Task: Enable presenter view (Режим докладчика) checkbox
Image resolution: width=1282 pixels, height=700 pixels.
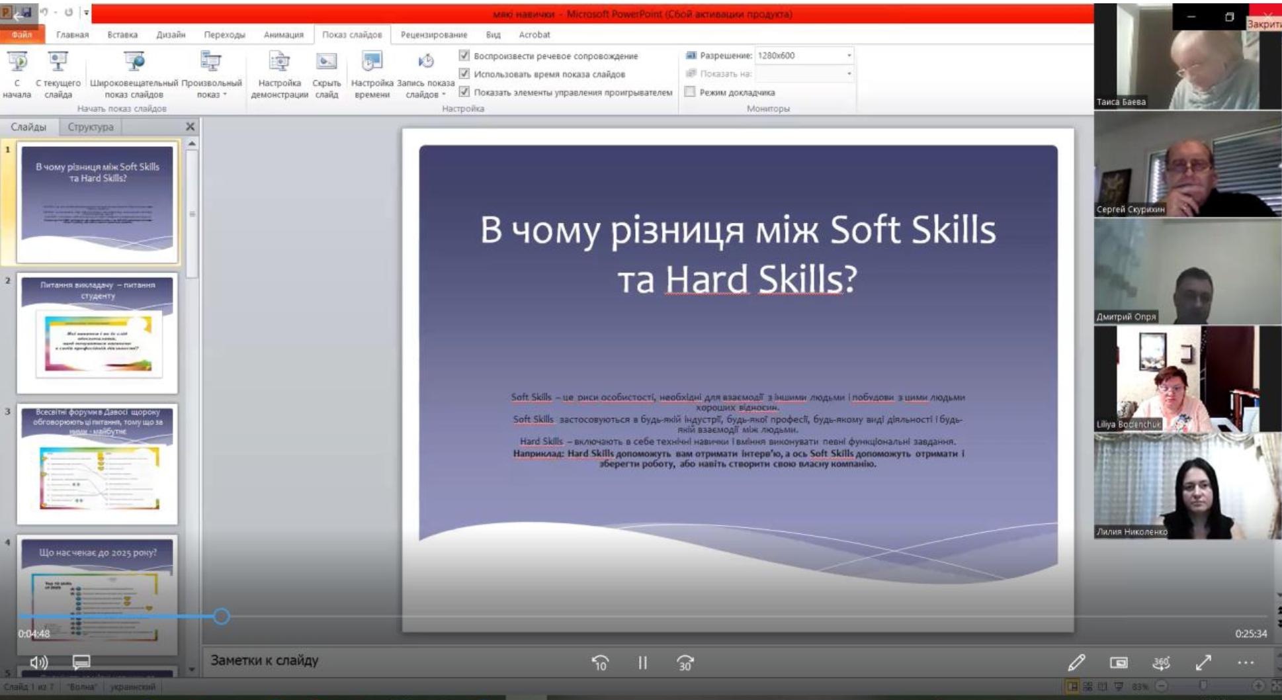Action: coord(690,92)
